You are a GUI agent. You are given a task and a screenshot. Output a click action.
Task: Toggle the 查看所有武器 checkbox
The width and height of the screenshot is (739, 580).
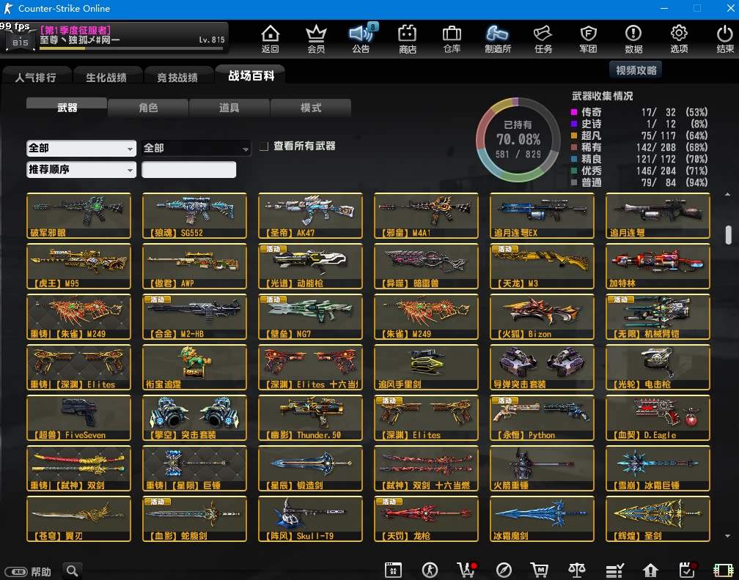click(264, 146)
